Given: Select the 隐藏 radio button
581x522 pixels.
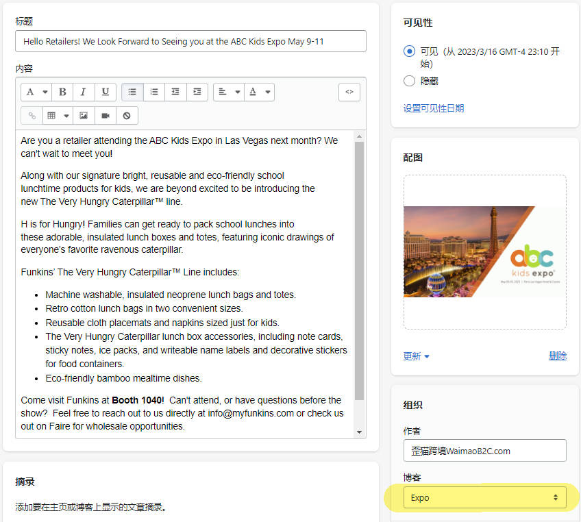Looking at the screenshot, I should pos(409,81).
